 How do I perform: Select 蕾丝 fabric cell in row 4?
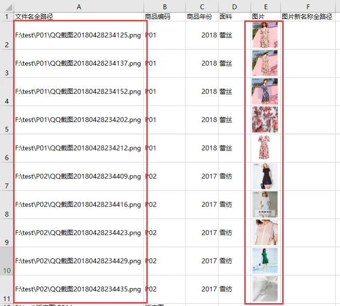235,92
